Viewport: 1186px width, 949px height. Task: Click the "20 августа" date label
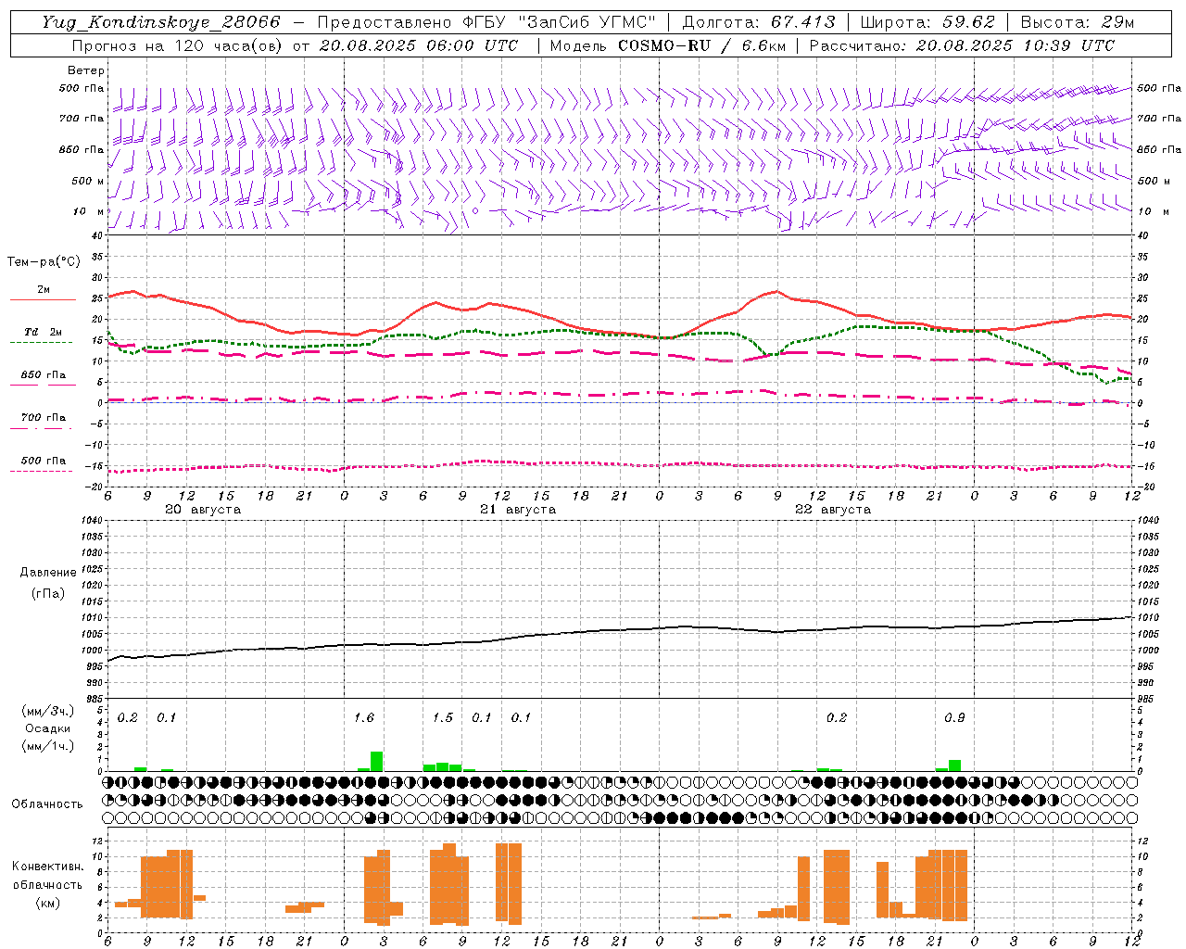pos(203,510)
